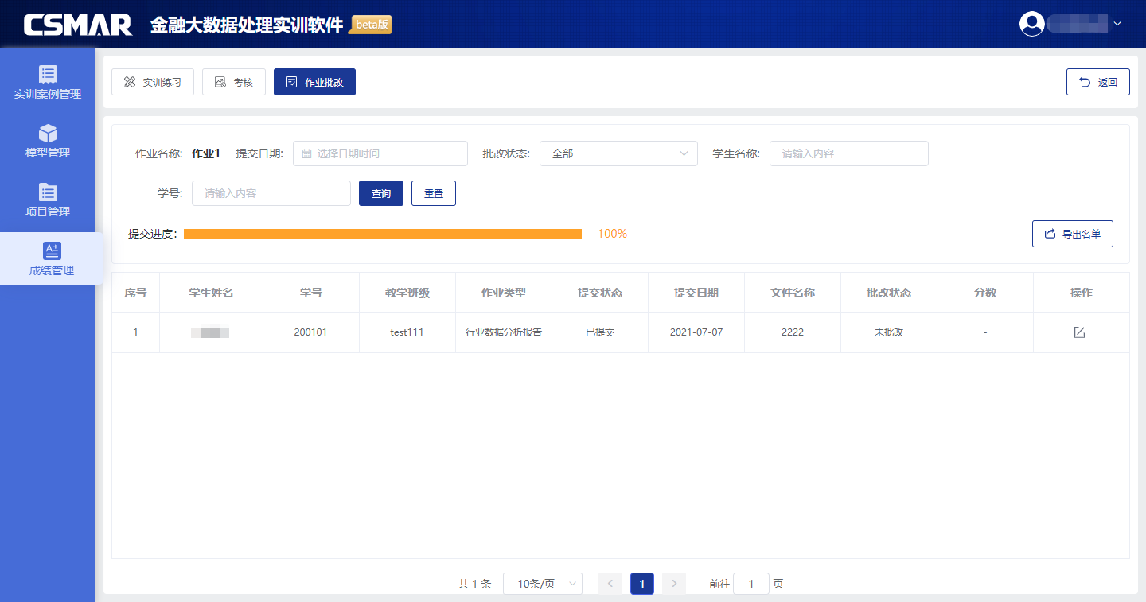Switch to the 实训练习 tab
Screen dimensions: 1146x602
click(153, 82)
